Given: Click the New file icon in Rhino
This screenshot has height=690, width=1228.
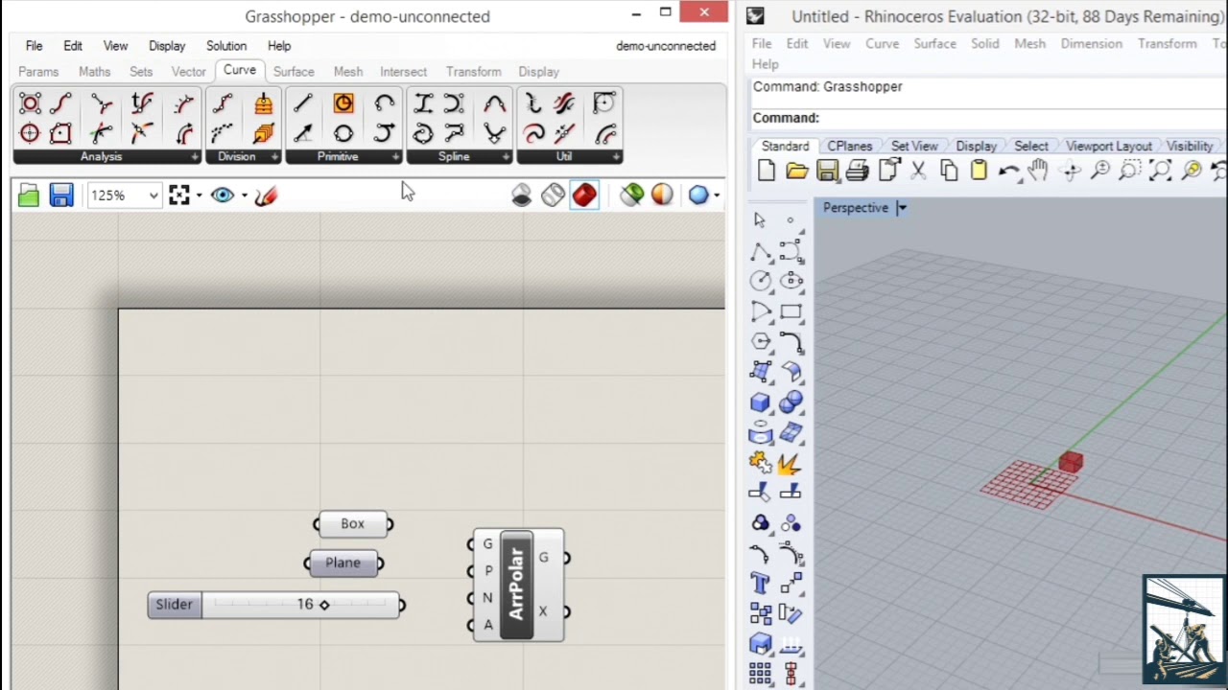Looking at the screenshot, I should pos(767,171).
